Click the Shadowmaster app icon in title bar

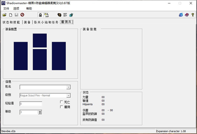point(3,3)
